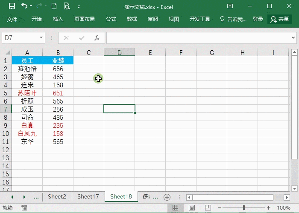Select the cell containing 东华
The width and height of the screenshot is (299, 213).
click(x=27, y=141)
